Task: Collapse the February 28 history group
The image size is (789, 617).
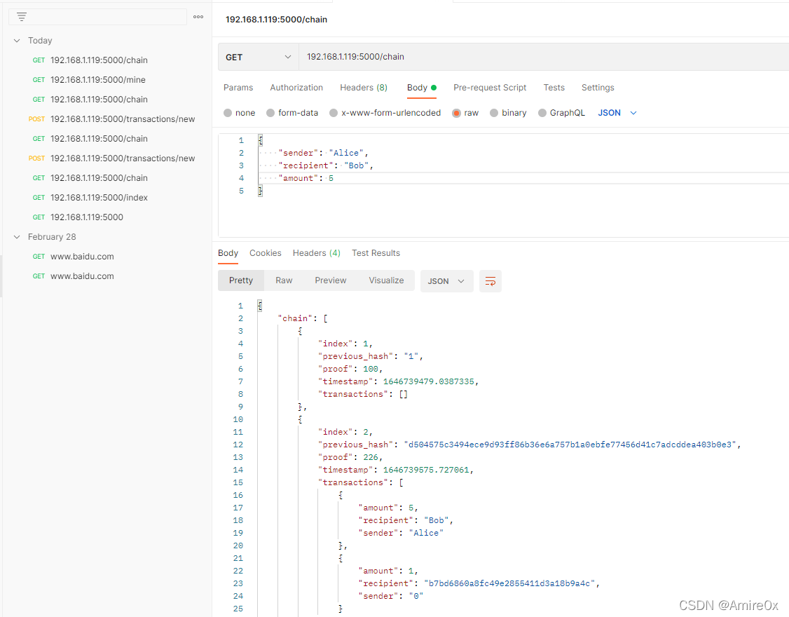Action: point(17,237)
